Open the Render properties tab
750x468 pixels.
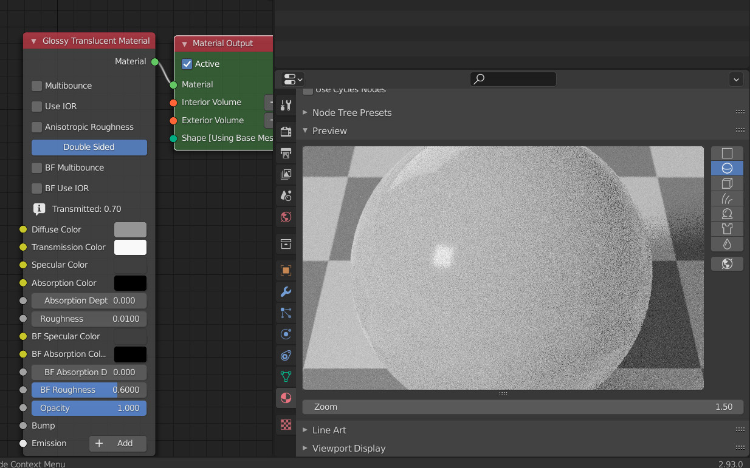[286, 132]
